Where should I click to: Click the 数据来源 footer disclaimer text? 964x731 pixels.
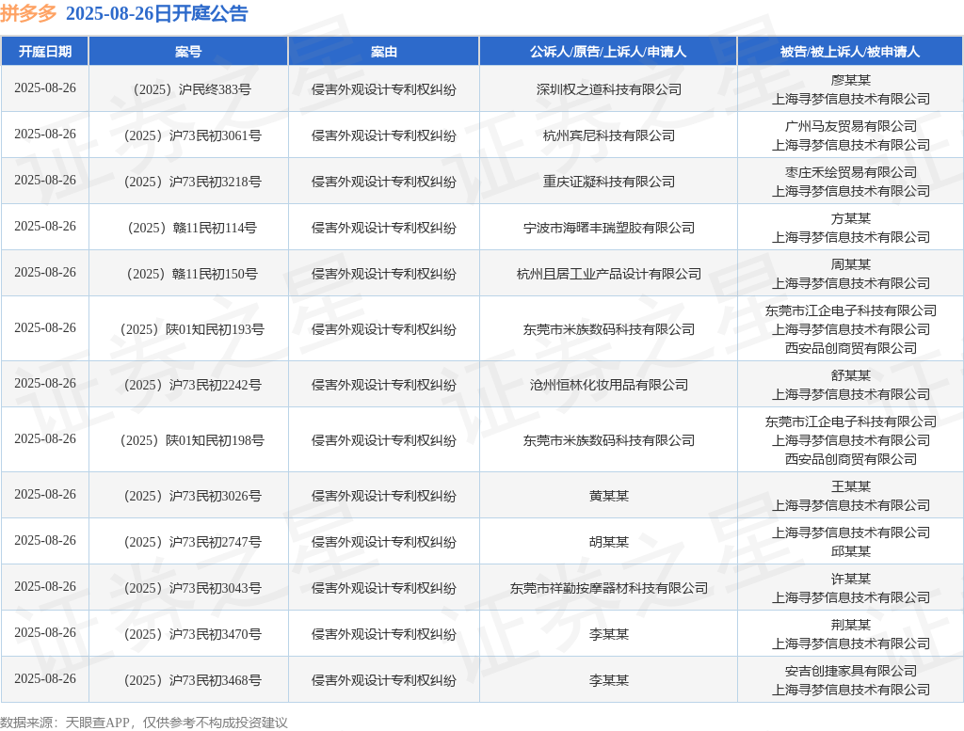144,723
